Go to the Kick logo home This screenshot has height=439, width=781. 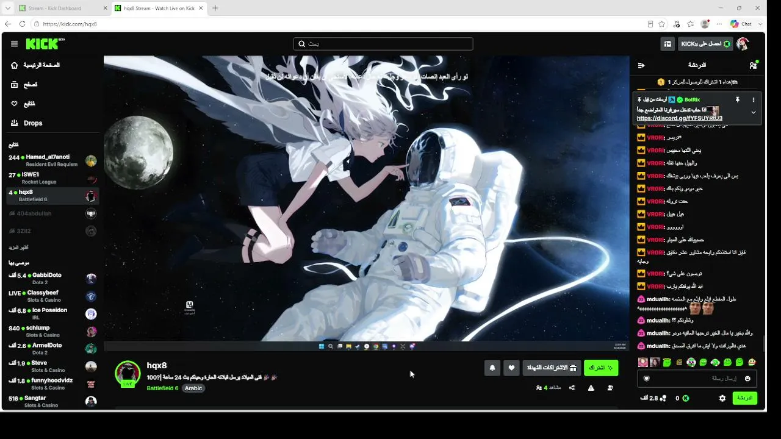coord(45,44)
